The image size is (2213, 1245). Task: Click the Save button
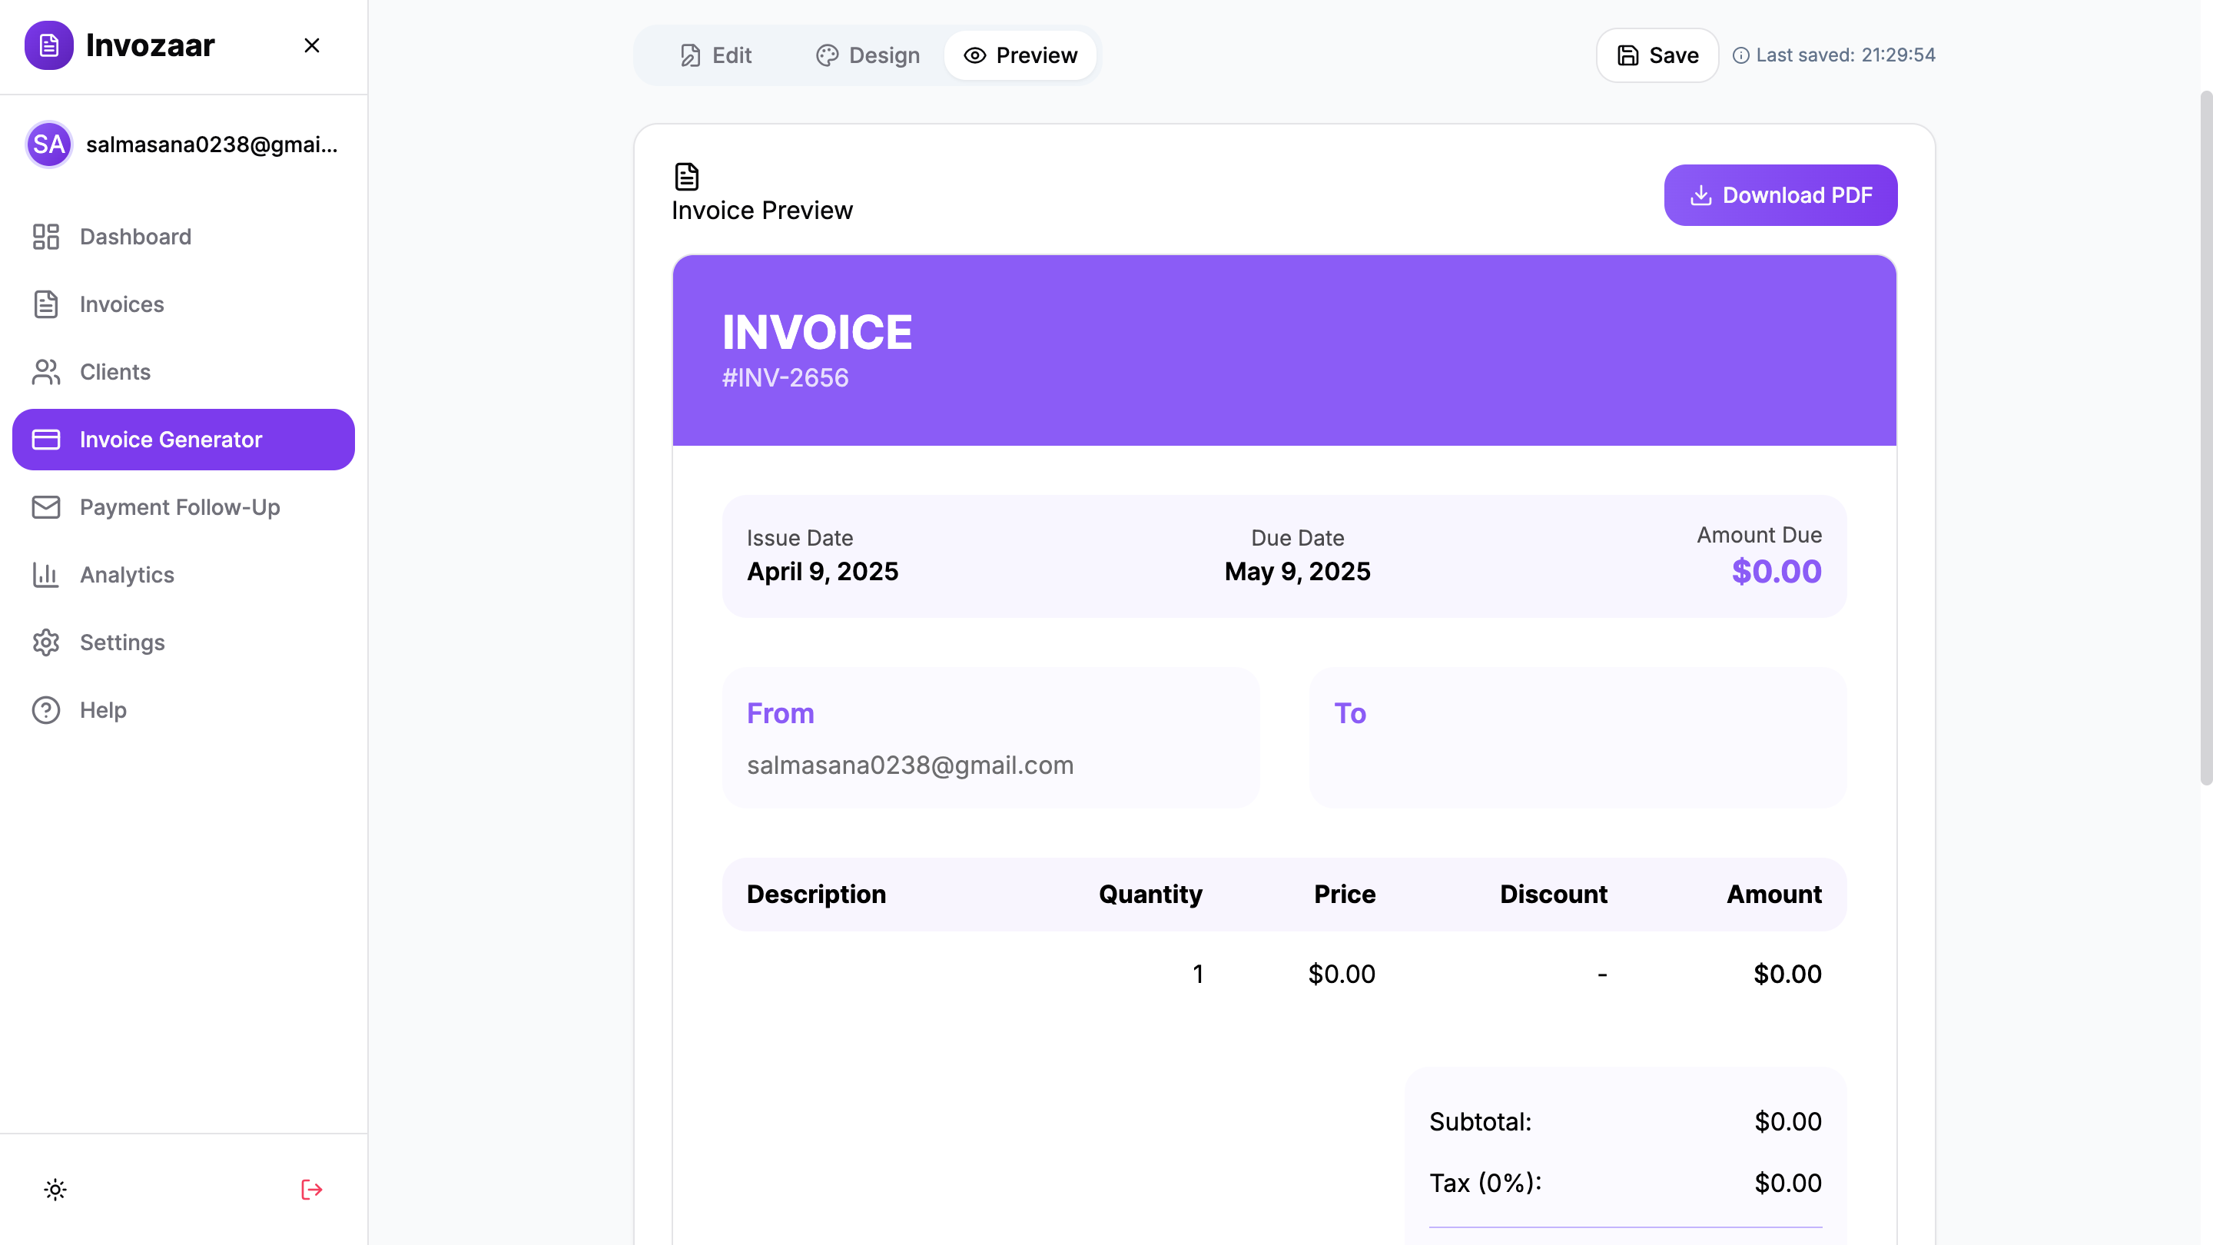[x=1657, y=56]
